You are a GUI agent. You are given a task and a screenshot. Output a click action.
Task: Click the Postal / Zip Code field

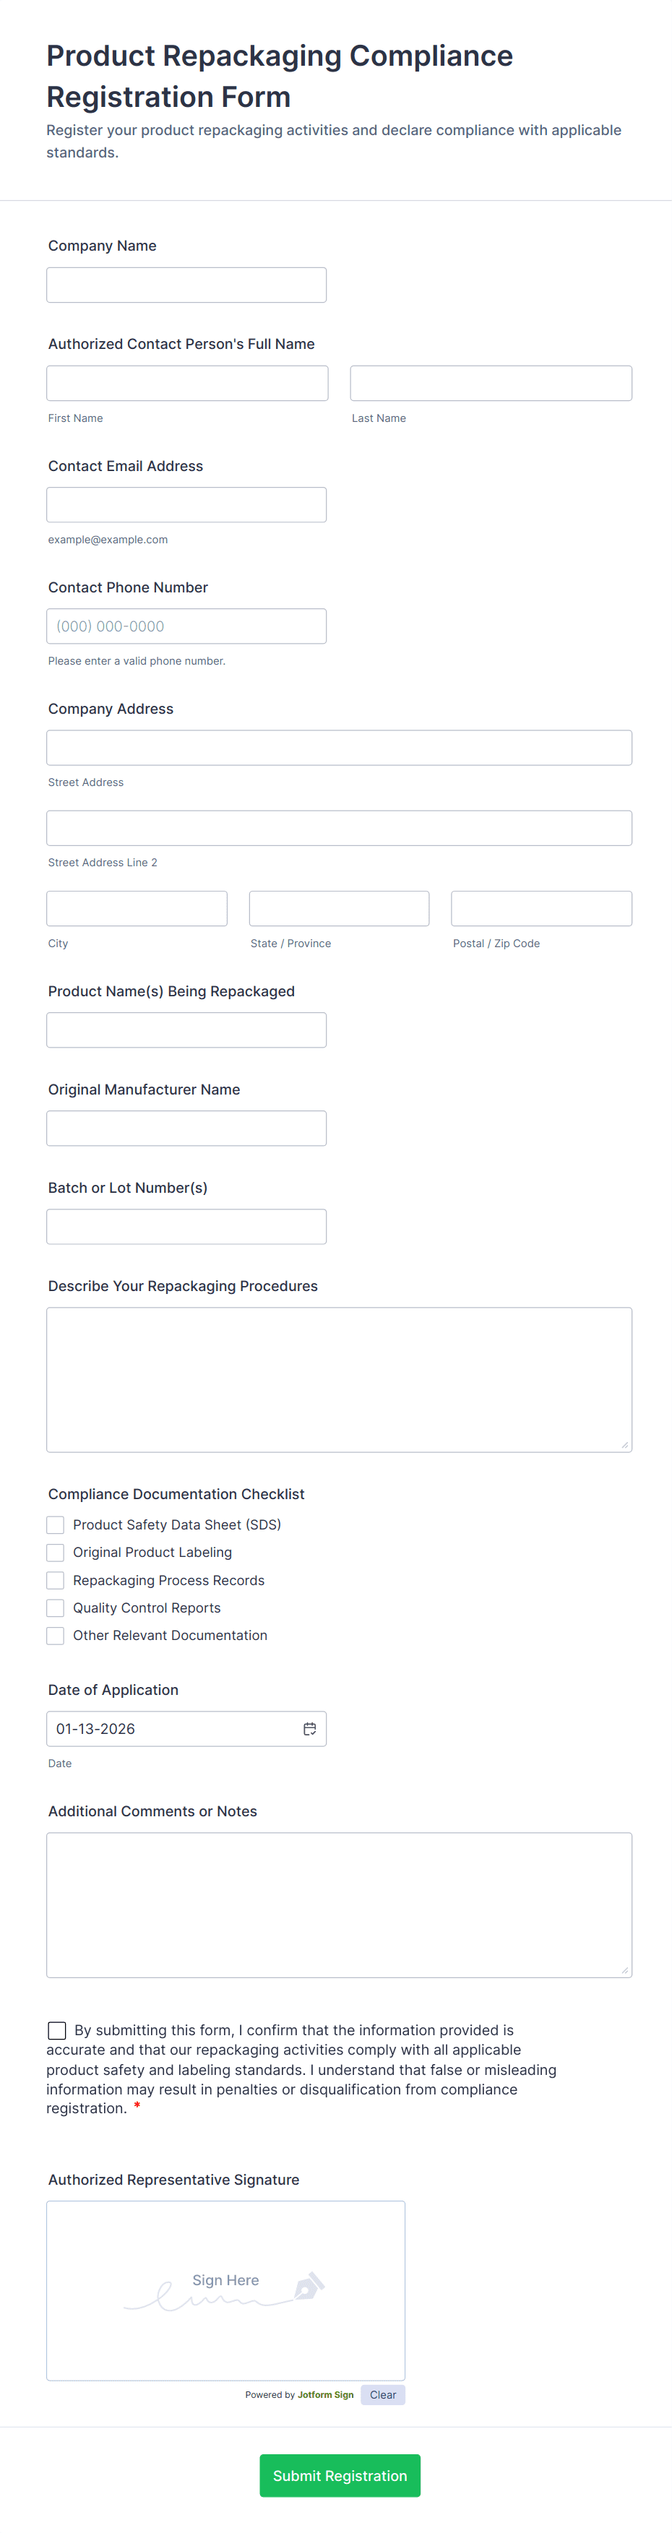[541, 909]
